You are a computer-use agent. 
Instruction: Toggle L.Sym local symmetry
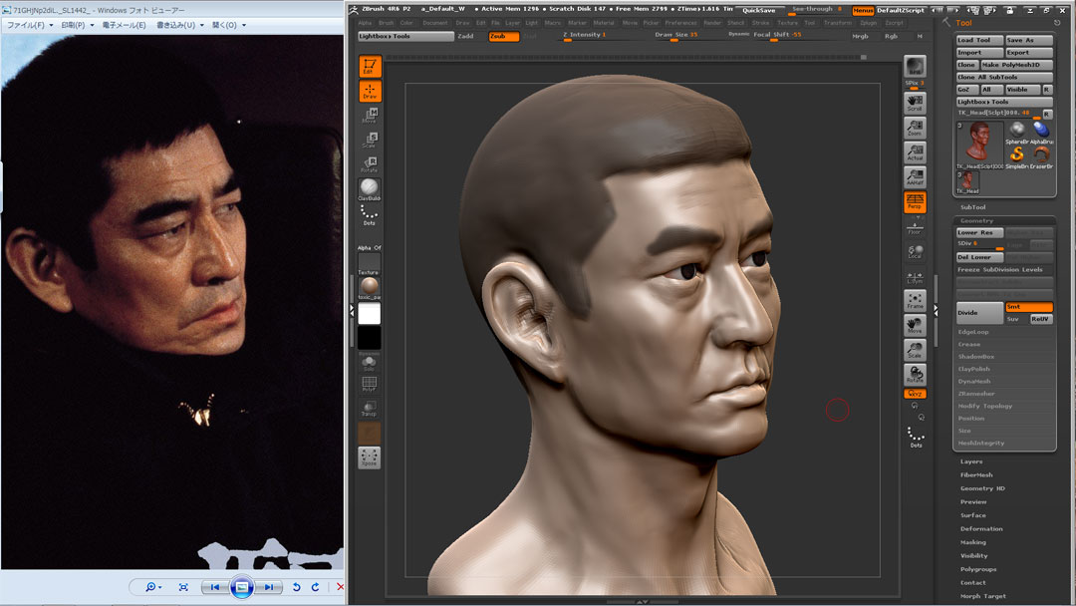[x=915, y=277]
